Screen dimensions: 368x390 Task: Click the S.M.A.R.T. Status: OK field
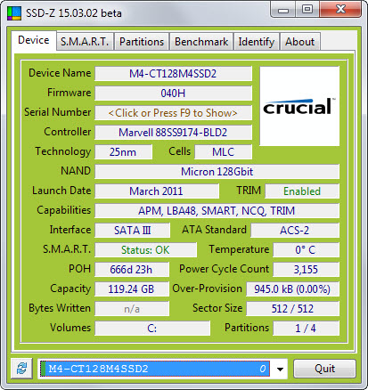pos(145,250)
